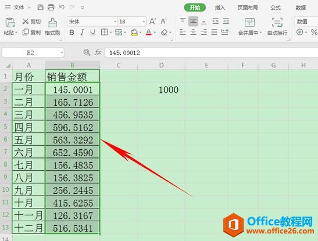Align text left
The height and width of the screenshot is (241, 318).
(x=183, y=32)
